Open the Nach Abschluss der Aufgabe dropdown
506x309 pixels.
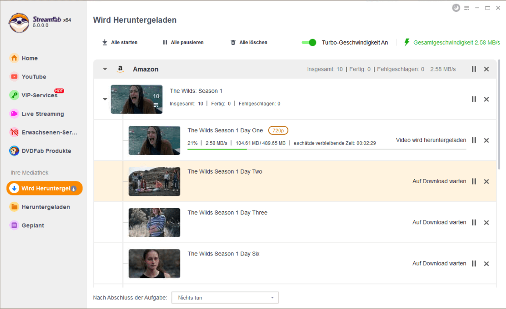[225, 298]
